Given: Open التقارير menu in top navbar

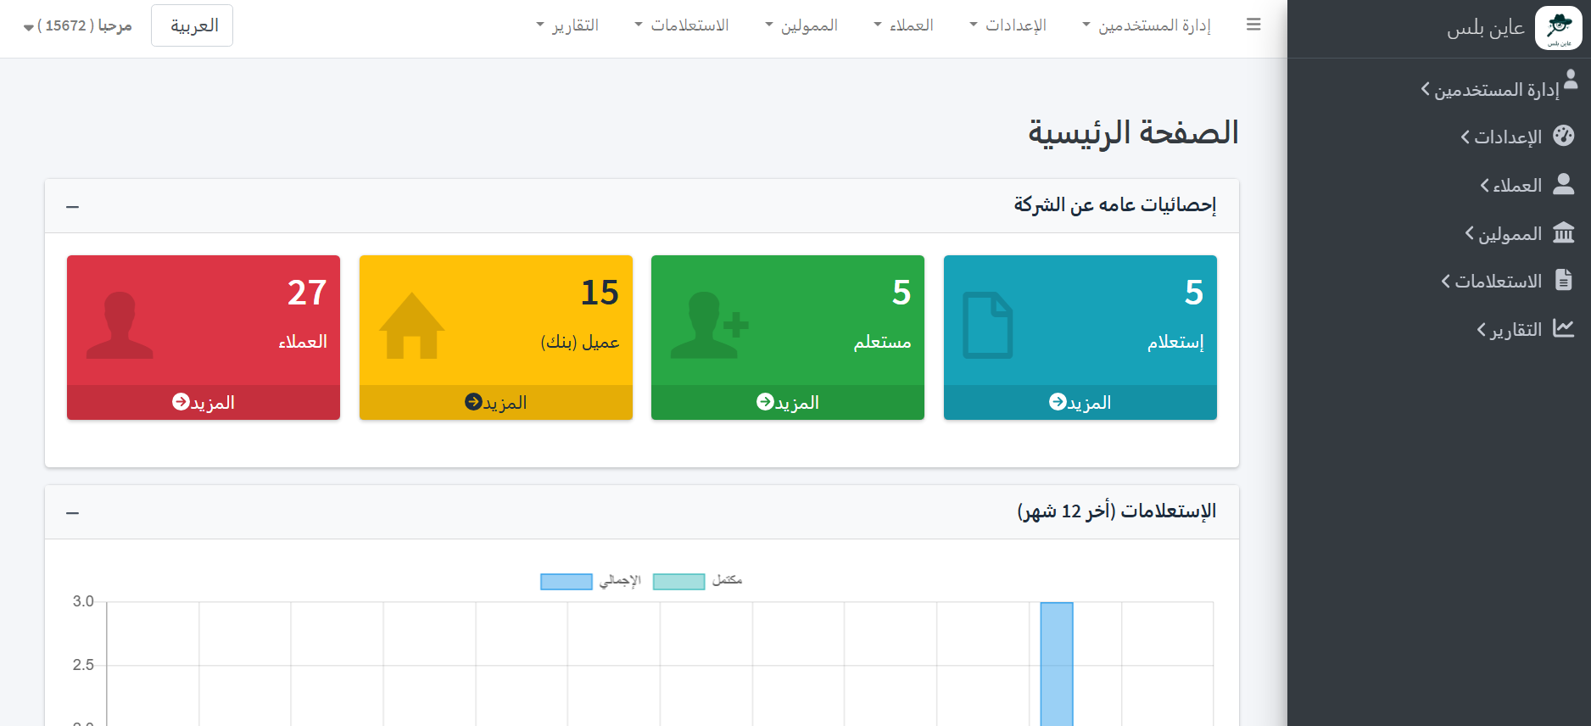Looking at the screenshot, I should (567, 25).
